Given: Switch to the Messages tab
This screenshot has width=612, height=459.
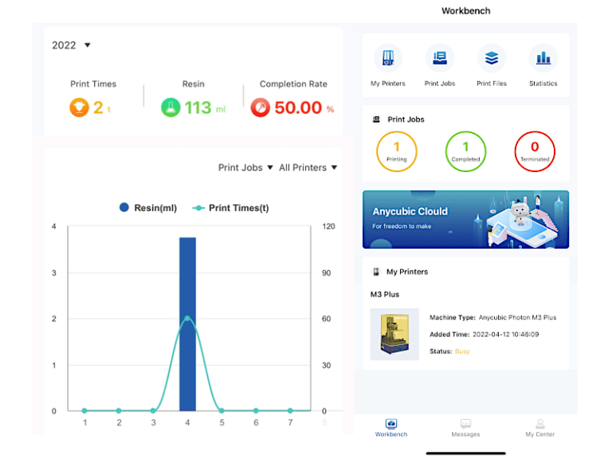Looking at the screenshot, I should coord(465,428).
